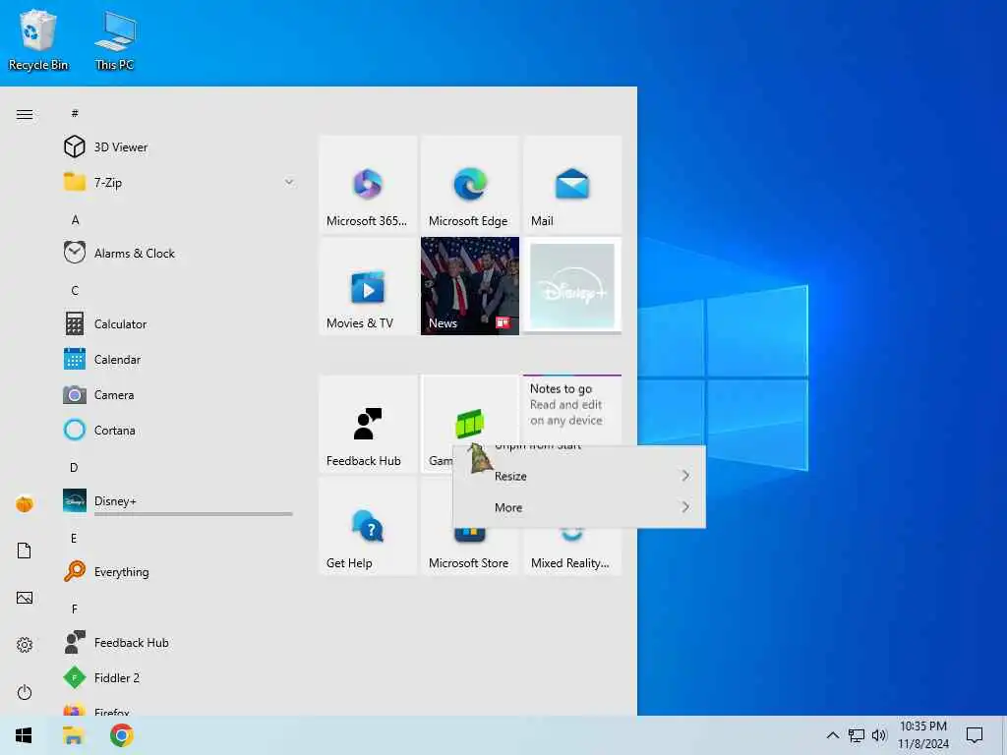Open the Cortana circle icon
This screenshot has width=1007, height=755.
coord(75,430)
